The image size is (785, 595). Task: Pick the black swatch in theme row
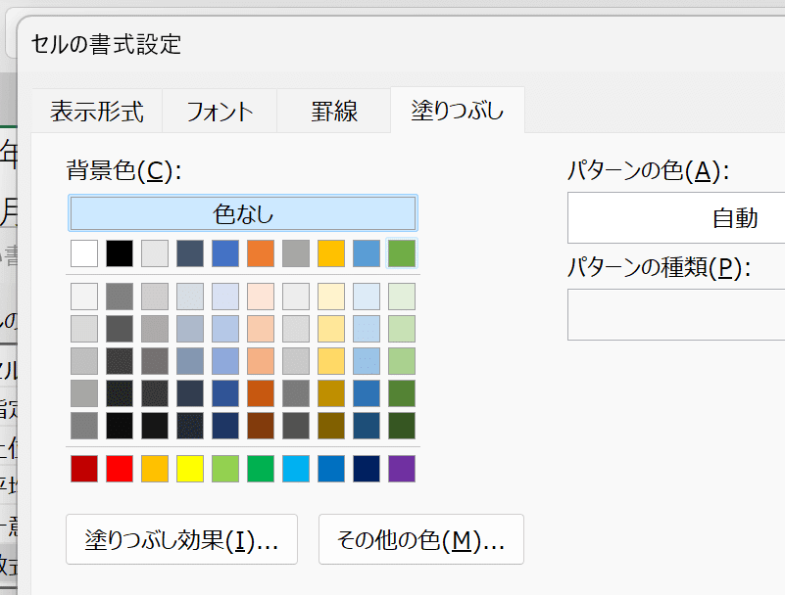click(120, 253)
